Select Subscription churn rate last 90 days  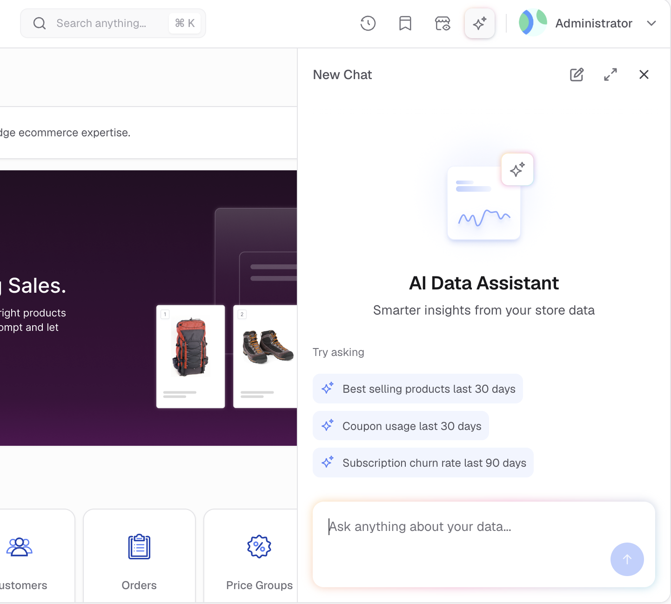coord(423,463)
